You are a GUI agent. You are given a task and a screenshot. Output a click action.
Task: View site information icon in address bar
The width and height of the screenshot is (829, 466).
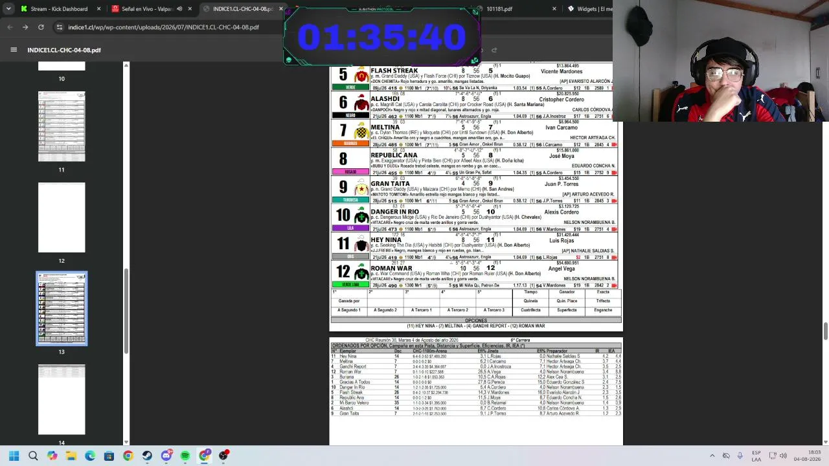coord(60,27)
